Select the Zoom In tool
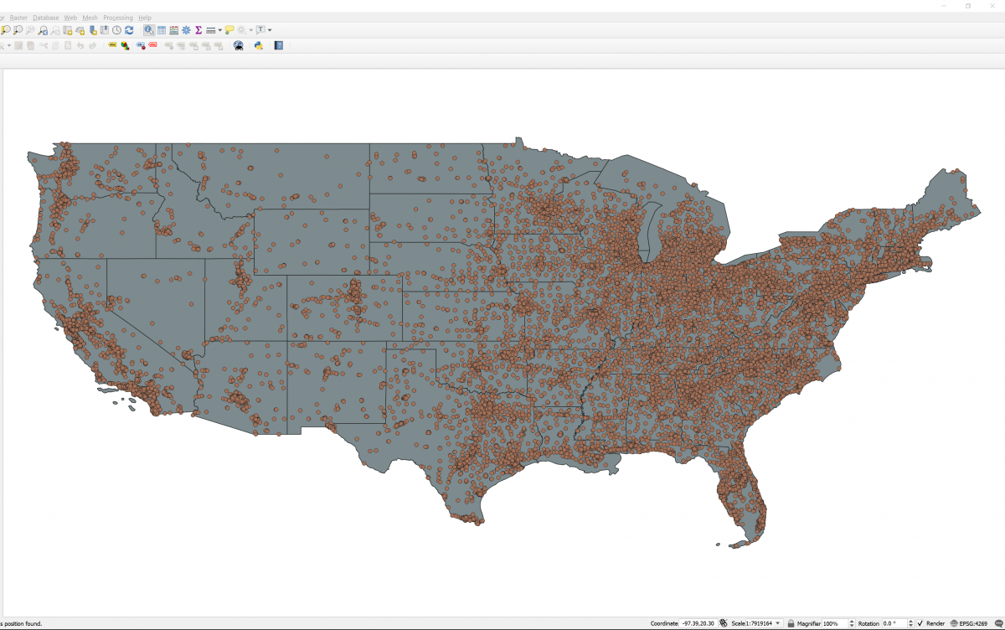Image resolution: width=1005 pixels, height=630 pixels. point(6,29)
